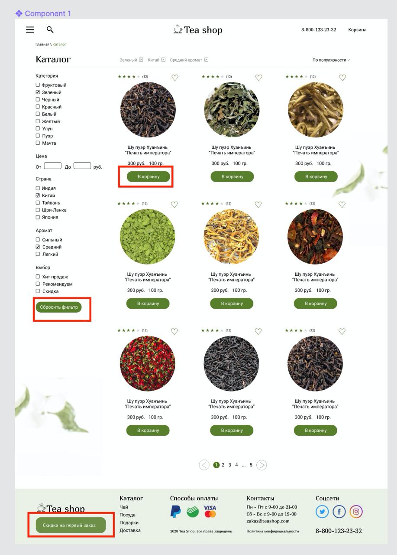Open Корзина in the header

[x=357, y=29]
